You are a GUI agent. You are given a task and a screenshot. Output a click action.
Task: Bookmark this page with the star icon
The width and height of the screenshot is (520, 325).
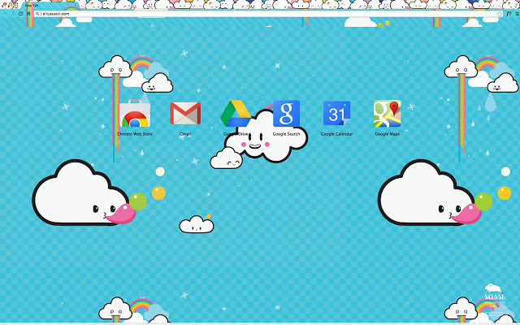[500, 14]
